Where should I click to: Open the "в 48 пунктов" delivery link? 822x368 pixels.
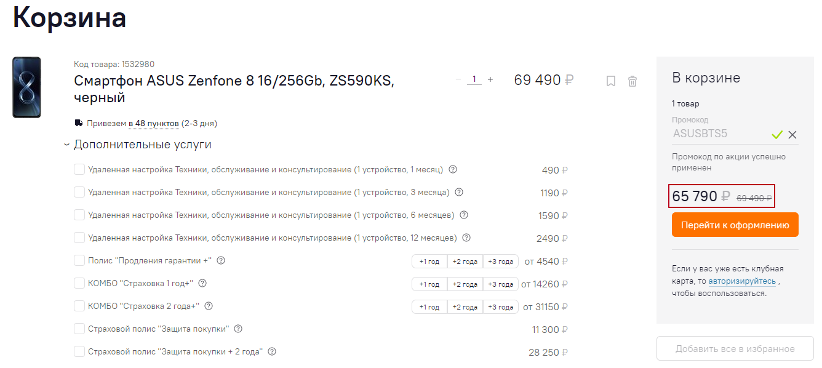153,123
